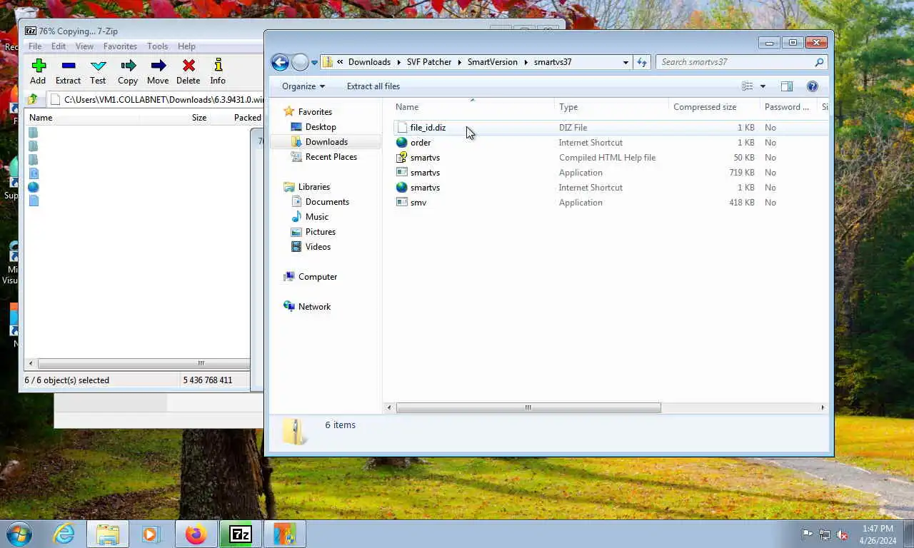This screenshot has height=548, width=914.
Task: Sort by Password column header
Action: 788,107
